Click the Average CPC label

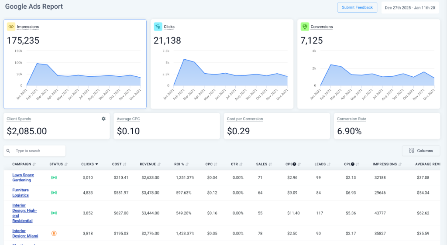(128, 119)
